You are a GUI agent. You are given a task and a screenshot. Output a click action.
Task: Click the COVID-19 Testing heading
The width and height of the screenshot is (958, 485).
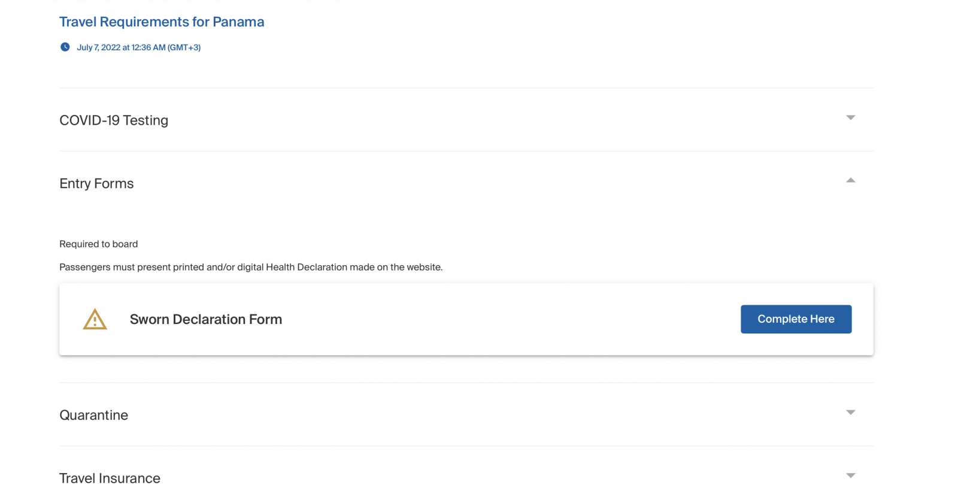tap(114, 120)
